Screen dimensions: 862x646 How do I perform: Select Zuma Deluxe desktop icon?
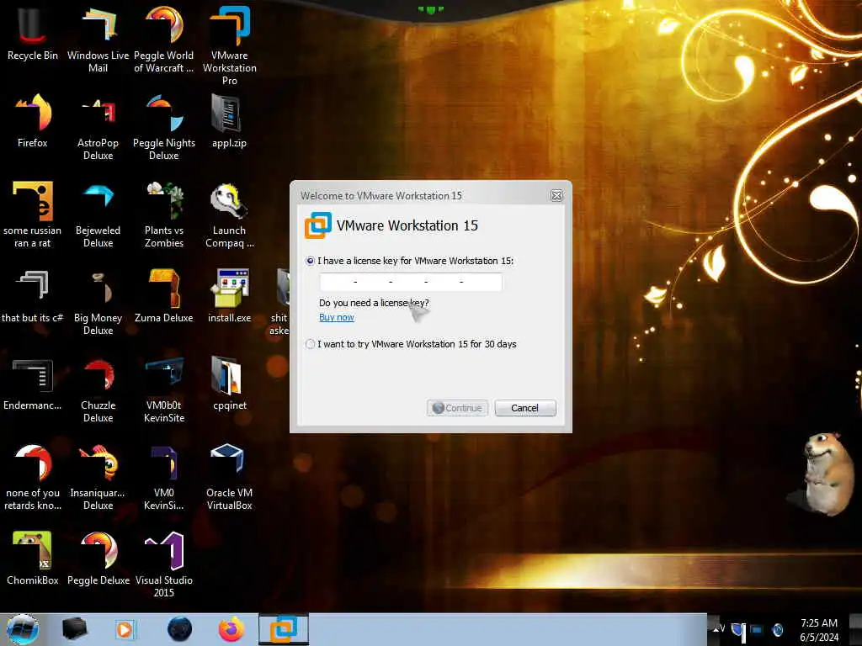[x=164, y=295]
